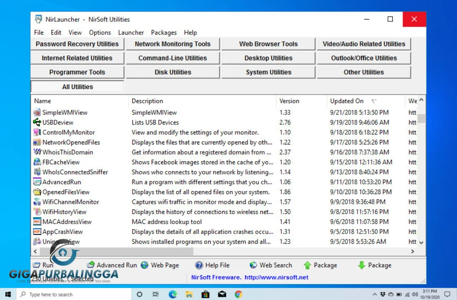
Task: Open File Explorer from the taskbar
Action: coord(189,294)
